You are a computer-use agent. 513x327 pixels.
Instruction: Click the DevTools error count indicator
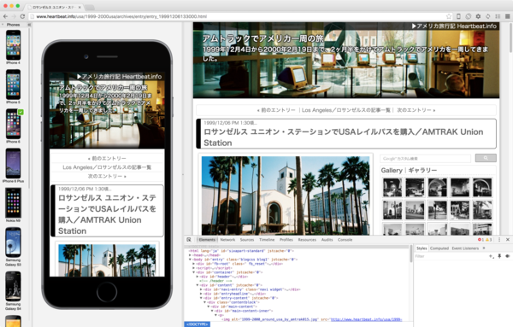481,240
